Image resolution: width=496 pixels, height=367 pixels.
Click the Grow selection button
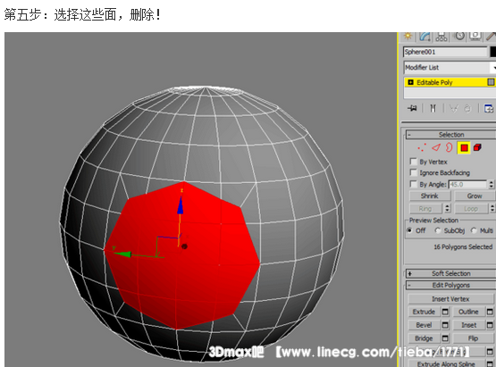pos(475,196)
